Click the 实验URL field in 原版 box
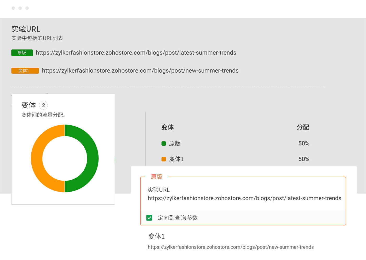 pos(244,198)
